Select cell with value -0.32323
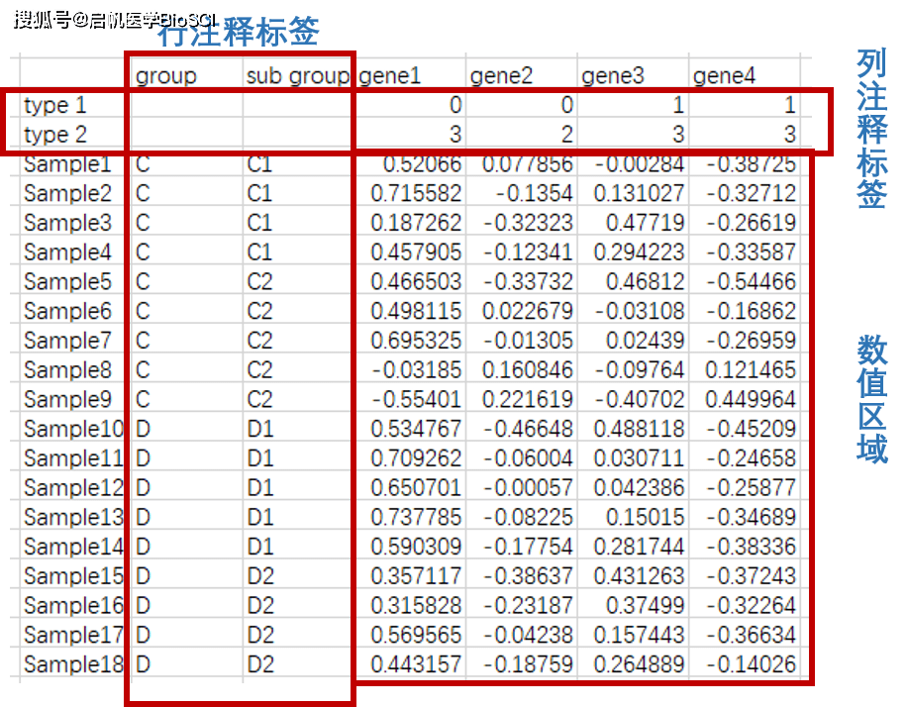The image size is (907, 707). [x=528, y=223]
